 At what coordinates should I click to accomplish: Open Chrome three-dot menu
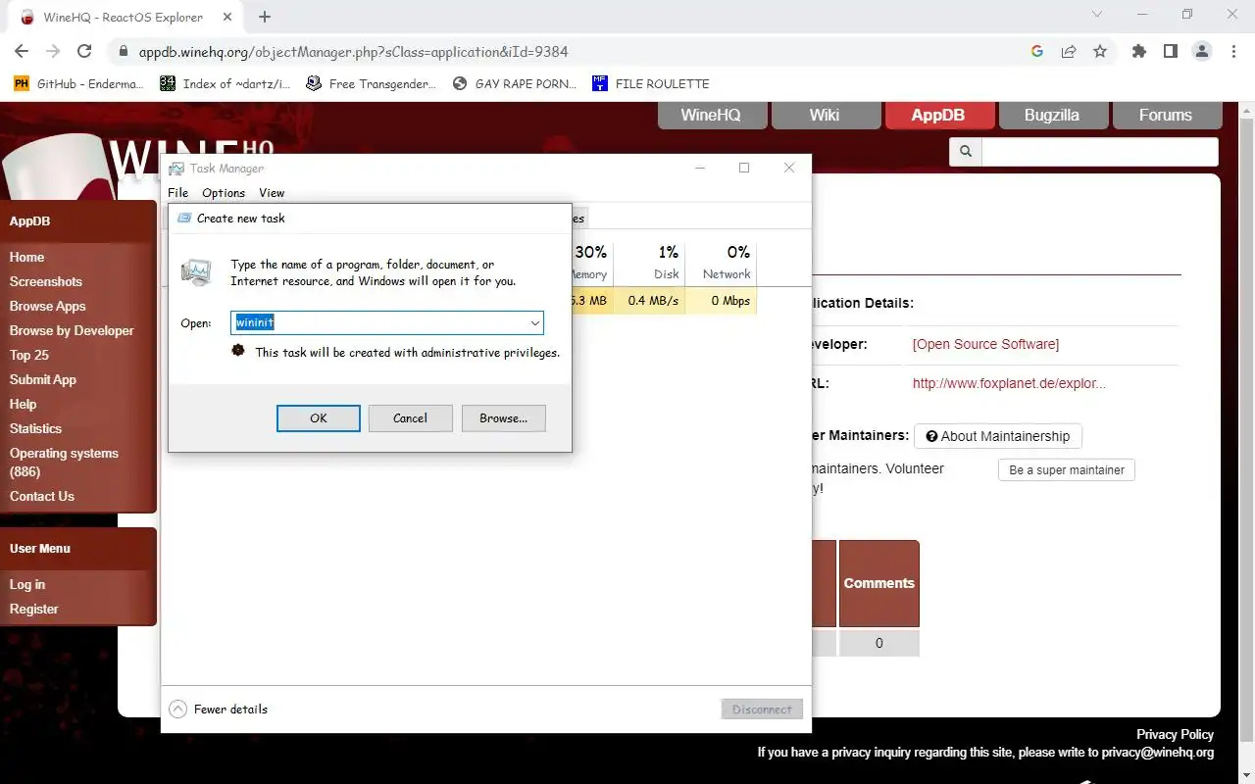pyautogui.click(x=1233, y=51)
